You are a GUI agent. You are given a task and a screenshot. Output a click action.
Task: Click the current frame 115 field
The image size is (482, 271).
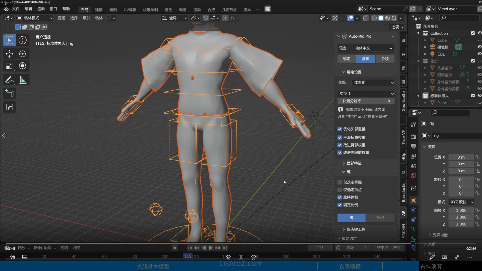click(320, 248)
